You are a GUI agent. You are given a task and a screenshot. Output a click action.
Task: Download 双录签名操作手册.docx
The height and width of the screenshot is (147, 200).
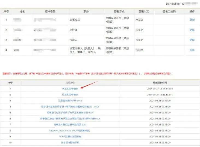click(70, 101)
